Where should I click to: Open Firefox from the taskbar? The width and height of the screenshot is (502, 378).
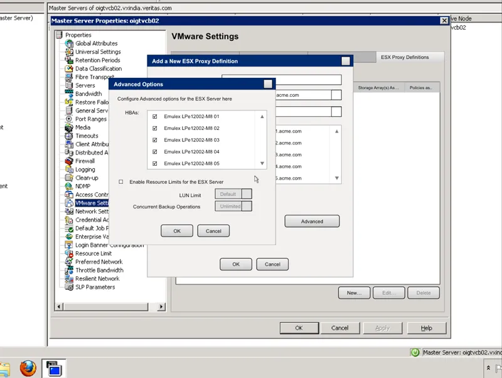pos(28,368)
